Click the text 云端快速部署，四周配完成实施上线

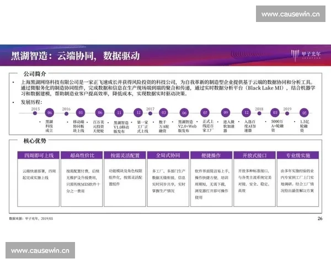[39, 174]
